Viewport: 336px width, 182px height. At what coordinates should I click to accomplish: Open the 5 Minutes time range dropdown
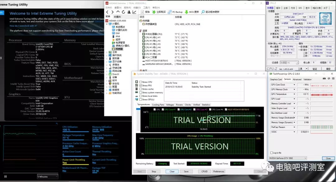(x=47, y=176)
